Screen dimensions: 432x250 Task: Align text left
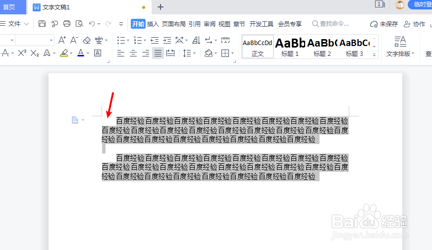coord(121,53)
